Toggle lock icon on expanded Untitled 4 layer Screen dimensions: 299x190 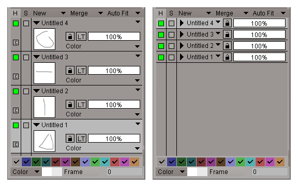70,36
